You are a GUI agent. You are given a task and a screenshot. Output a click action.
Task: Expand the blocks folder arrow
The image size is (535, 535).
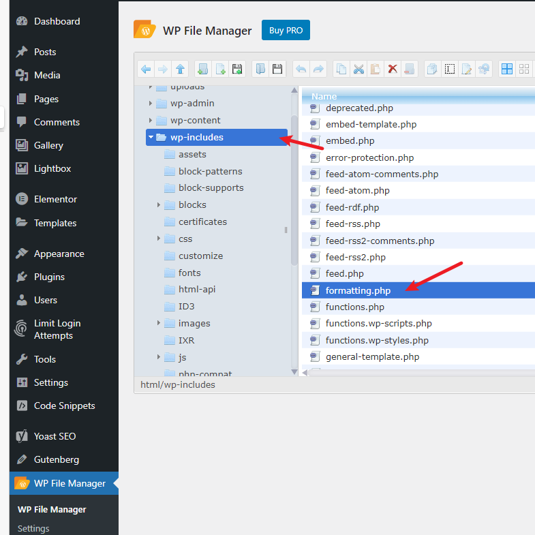pyautogui.click(x=159, y=204)
